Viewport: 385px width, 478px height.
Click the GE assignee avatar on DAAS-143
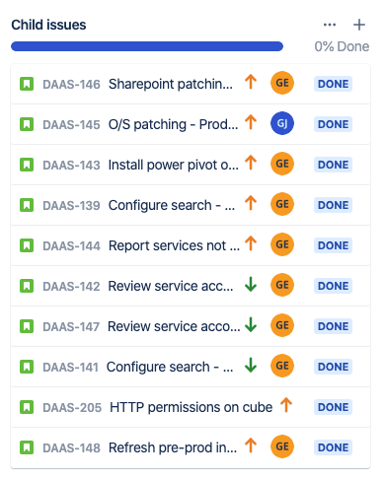tap(282, 164)
